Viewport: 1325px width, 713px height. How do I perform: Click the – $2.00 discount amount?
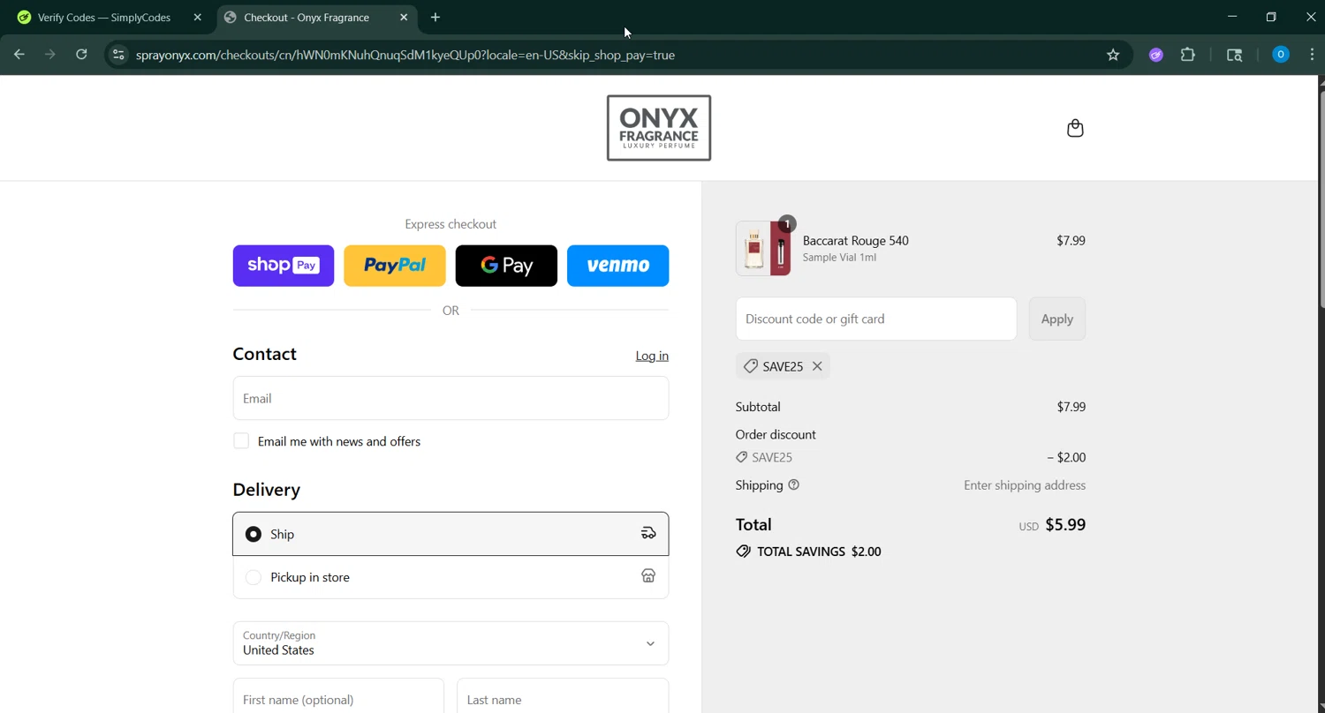[x=1066, y=457]
